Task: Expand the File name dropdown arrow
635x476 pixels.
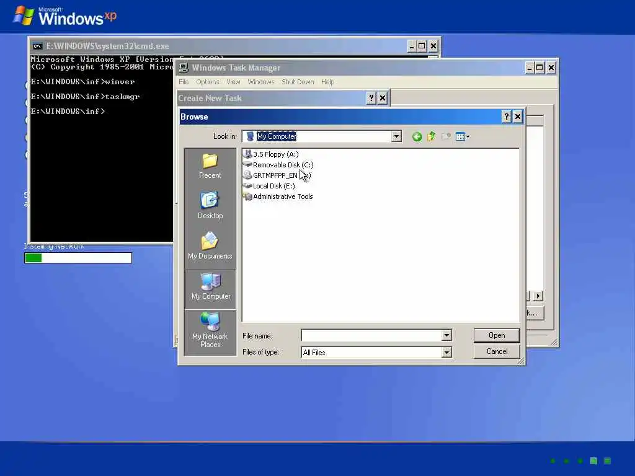Action: point(446,335)
